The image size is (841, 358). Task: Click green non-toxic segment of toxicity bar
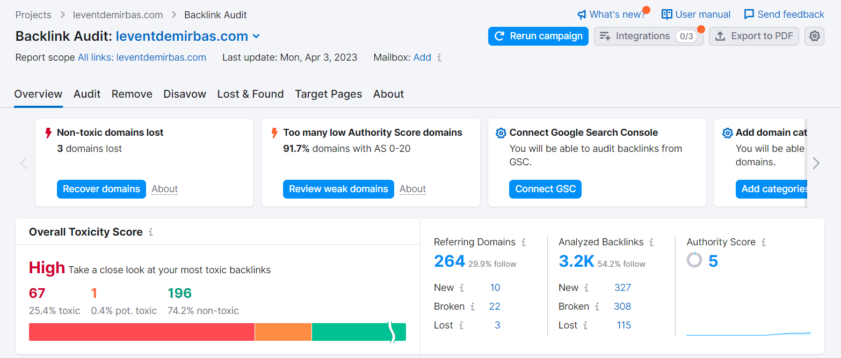point(359,332)
